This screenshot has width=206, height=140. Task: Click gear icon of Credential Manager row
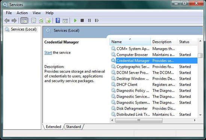tap(113, 61)
